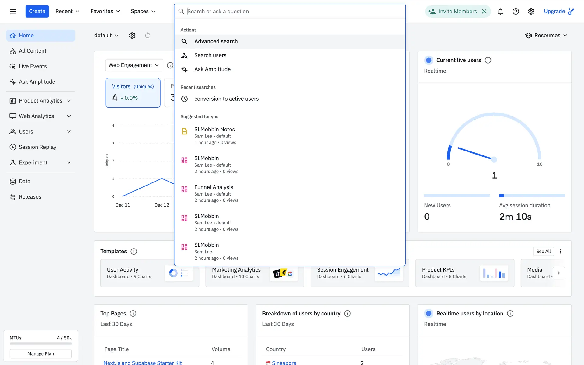The image size is (584, 365).
Task: Click info icon next to Current live users
Action: 488,60
